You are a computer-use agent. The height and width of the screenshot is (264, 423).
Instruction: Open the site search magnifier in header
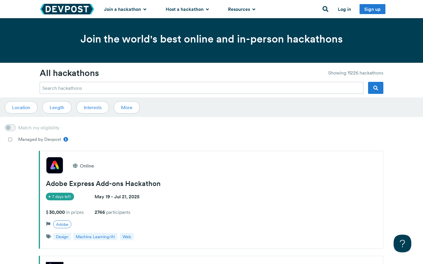(325, 9)
